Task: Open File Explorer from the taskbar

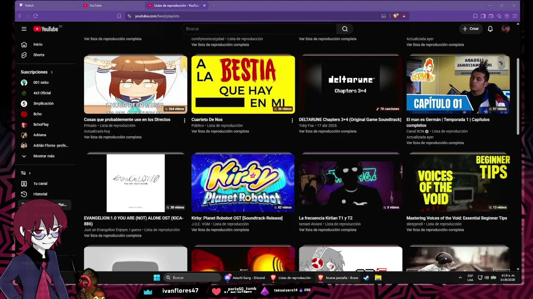Action: pyautogui.click(x=378, y=277)
